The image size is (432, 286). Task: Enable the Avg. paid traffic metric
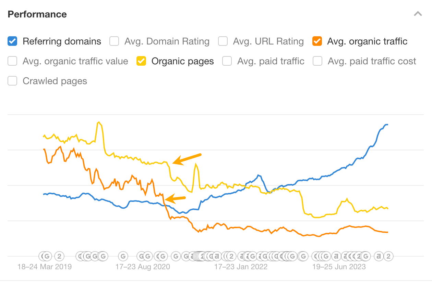click(227, 61)
